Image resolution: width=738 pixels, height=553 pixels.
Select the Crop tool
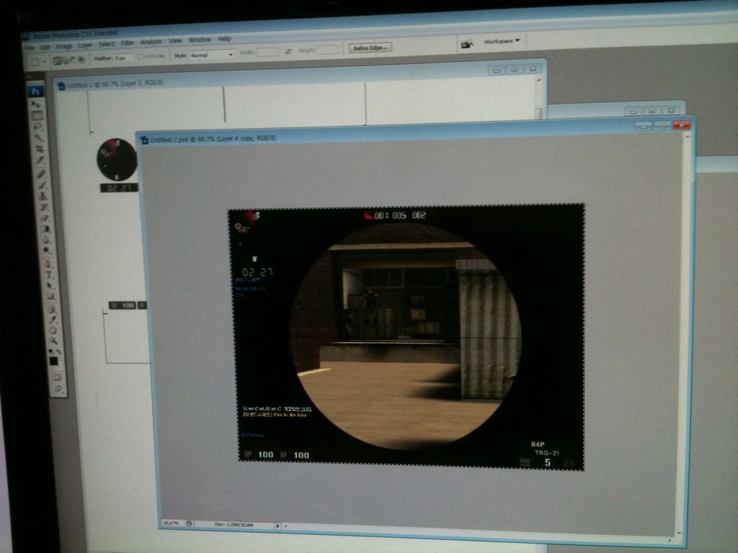(x=40, y=148)
